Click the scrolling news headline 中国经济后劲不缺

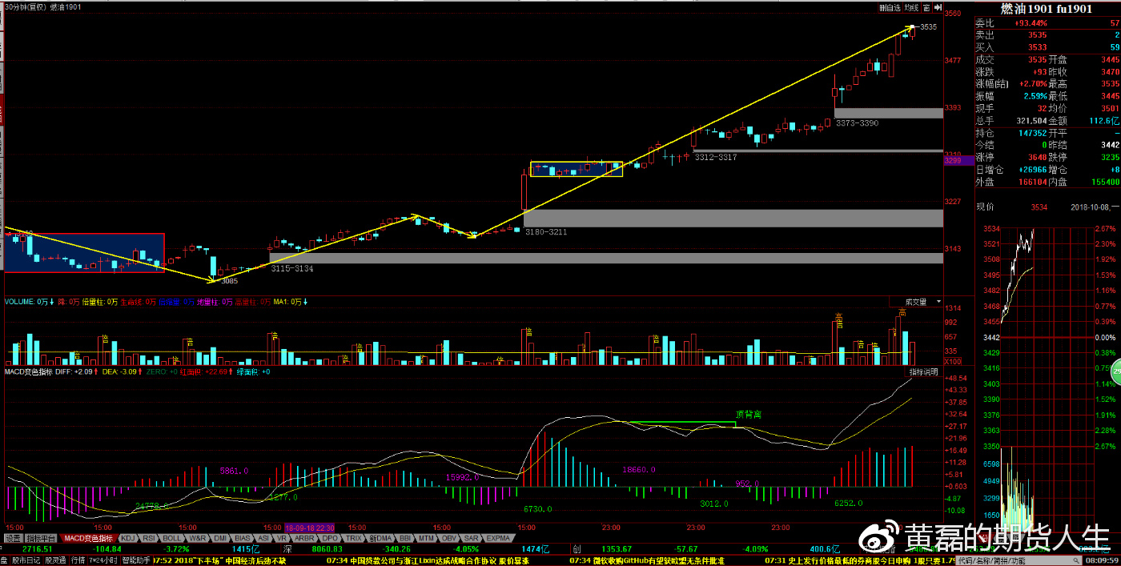click(x=255, y=560)
